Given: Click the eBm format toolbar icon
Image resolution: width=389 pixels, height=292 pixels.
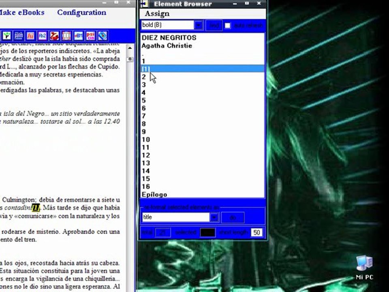Looking at the screenshot, I should tap(78, 36).
